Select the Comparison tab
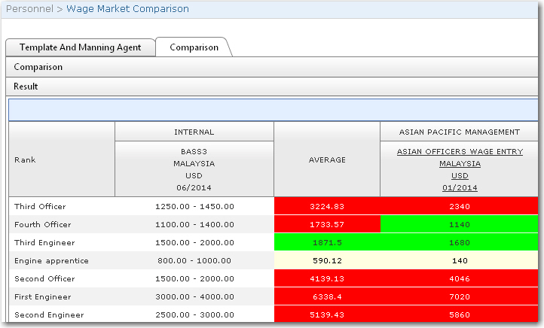Viewport: 544px width, 328px height. (x=194, y=47)
